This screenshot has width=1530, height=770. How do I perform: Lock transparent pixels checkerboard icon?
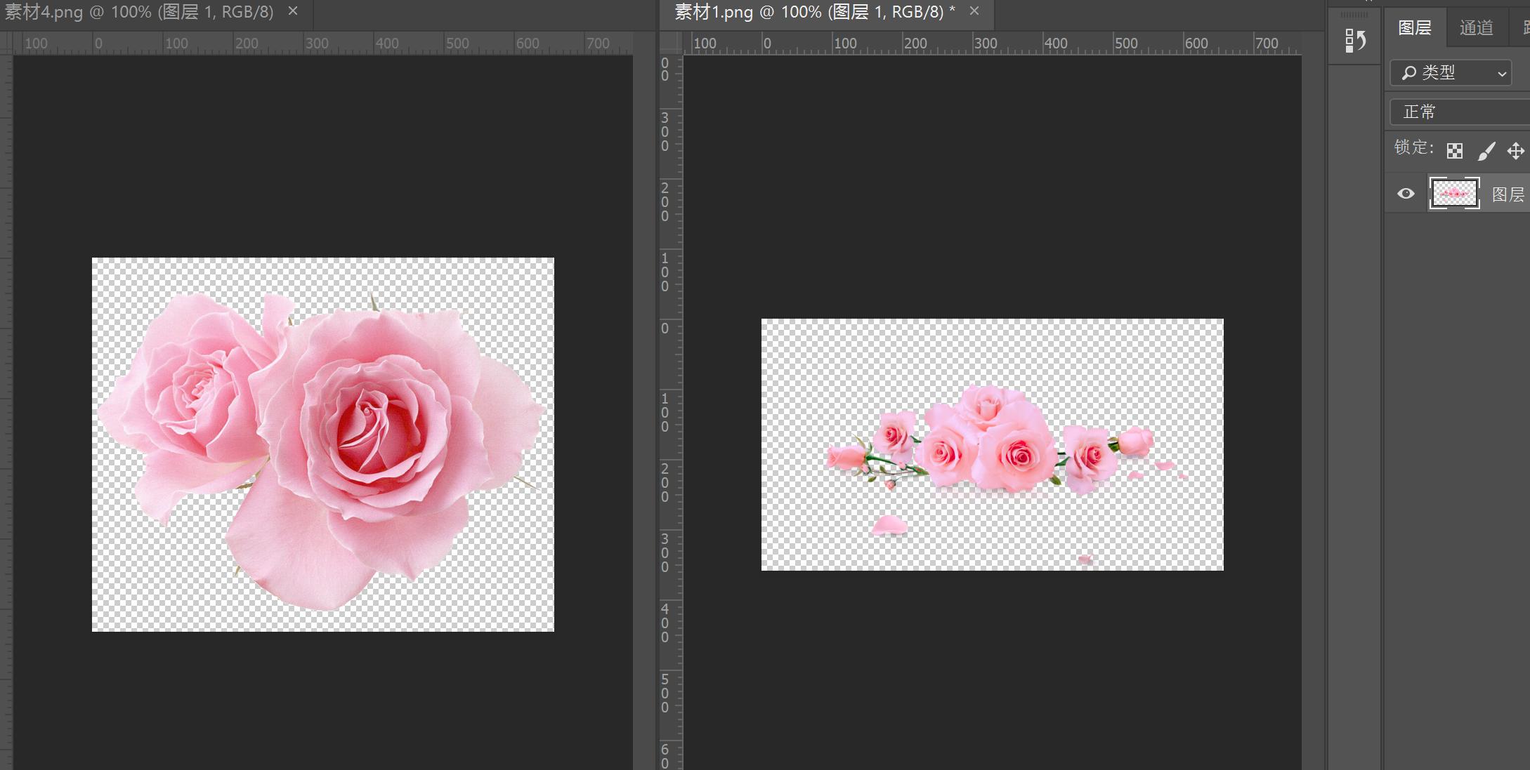coord(1454,151)
